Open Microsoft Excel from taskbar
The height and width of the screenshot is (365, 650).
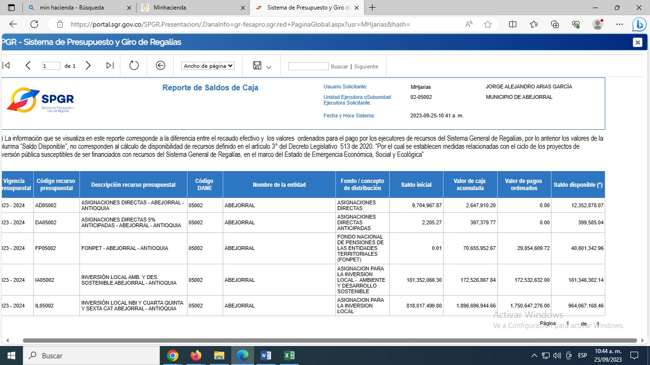pos(289,355)
